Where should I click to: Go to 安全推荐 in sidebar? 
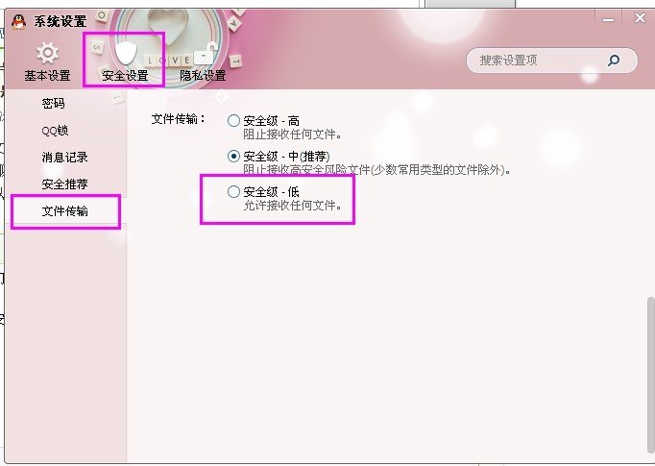tap(64, 184)
